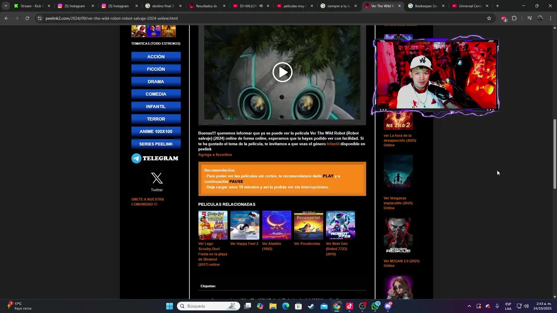Open the tab search dropdown arrow

click(6, 6)
